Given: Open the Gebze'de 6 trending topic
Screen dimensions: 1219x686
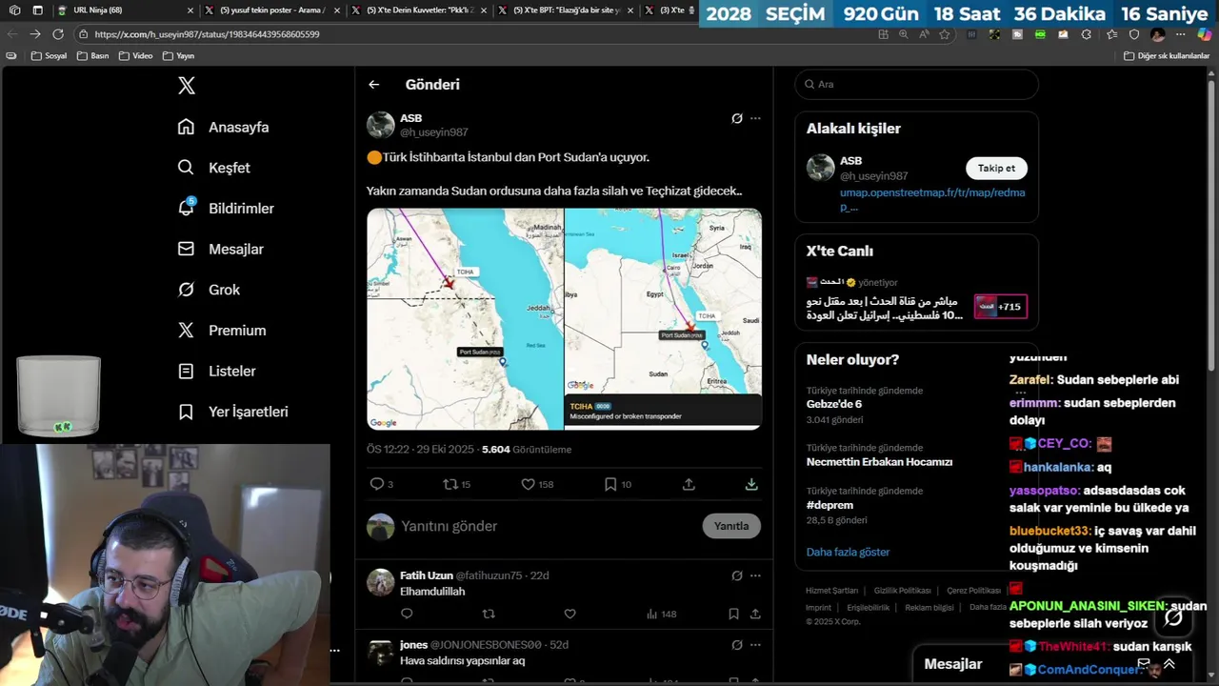Looking at the screenshot, I should pyautogui.click(x=834, y=404).
